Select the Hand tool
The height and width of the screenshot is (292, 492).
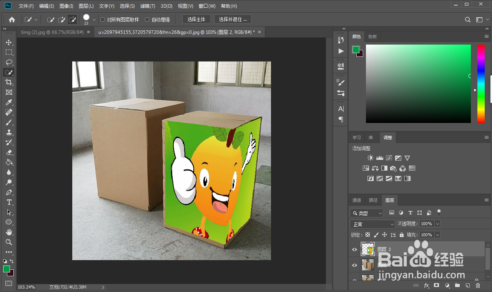9,232
